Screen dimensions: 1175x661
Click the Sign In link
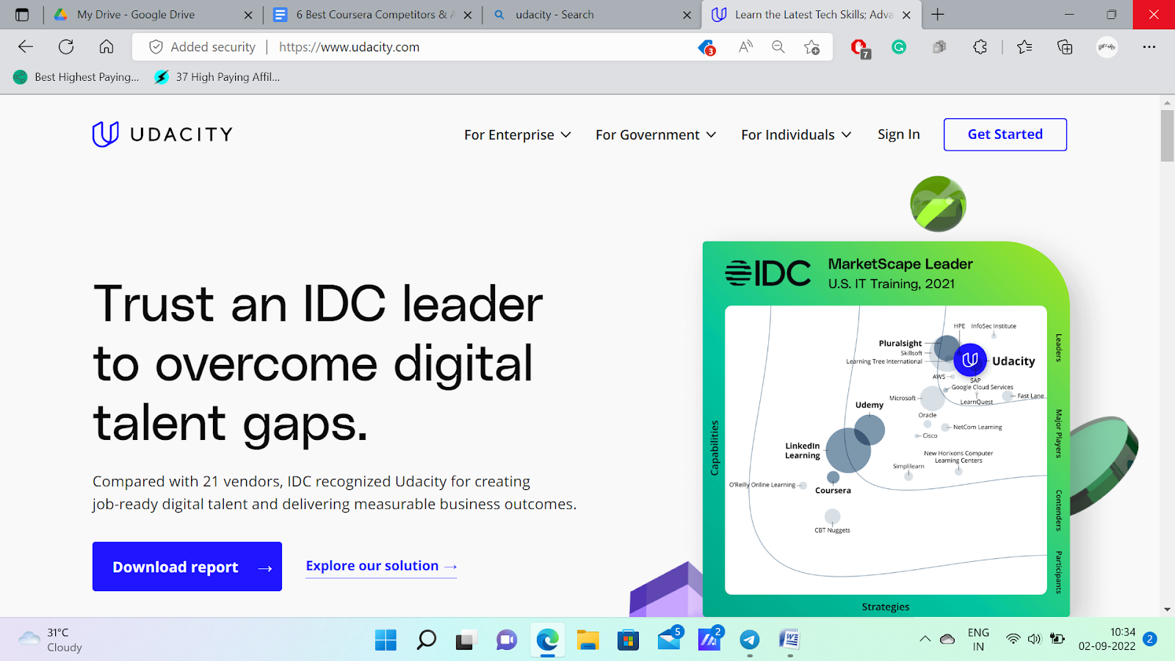(898, 134)
